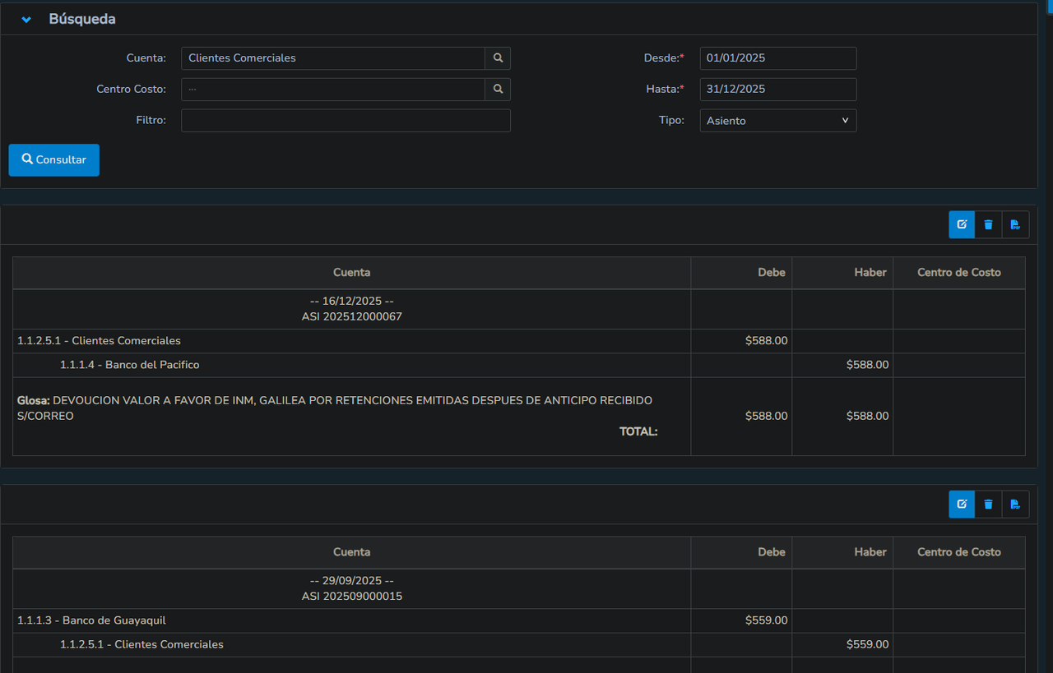Select row '1.1.2.5.1 - Clientes Comerciales' with debit $588.00

[519, 341]
